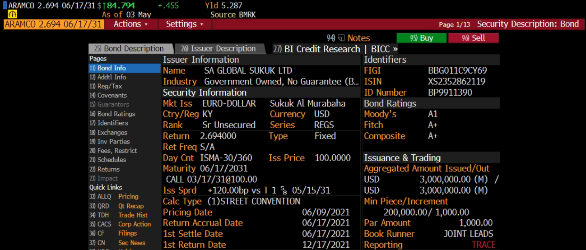The height and width of the screenshot is (250, 586).
Task: Click Page 1/13 indicator
Action: click(454, 25)
